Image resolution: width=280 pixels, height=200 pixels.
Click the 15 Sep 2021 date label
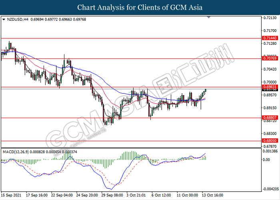(x=11, y=195)
